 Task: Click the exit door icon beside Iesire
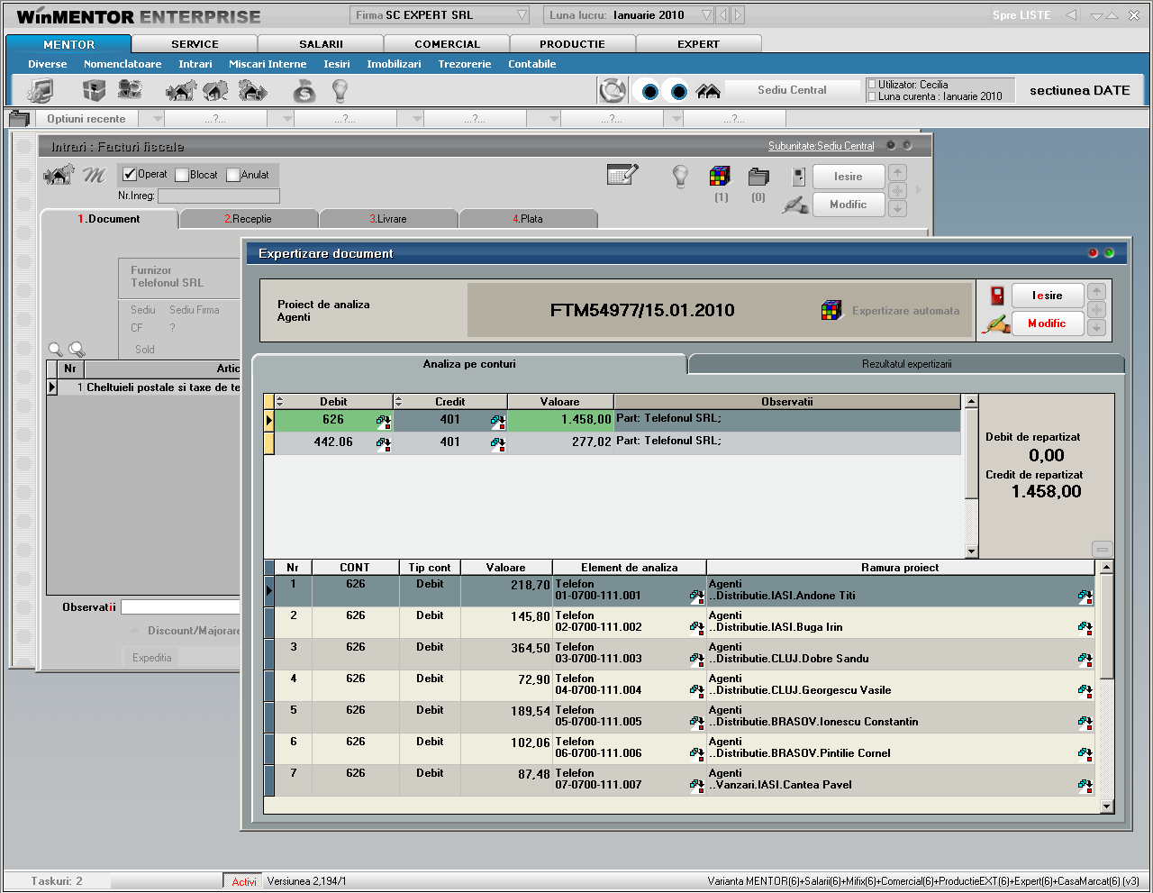point(997,296)
